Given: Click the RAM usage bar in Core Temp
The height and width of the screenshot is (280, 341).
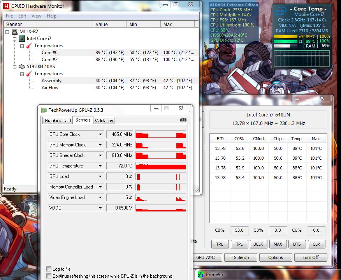Looking at the screenshot, I should pyautogui.click(x=286, y=46).
